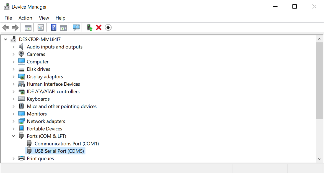Select the DESKTOP-MML84I7 computer name
Screen dimensions: 324x173
click(40, 39)
